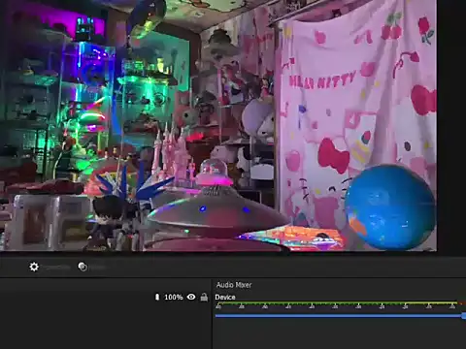Open the Filters icon beside Properties
Image resolution: width=466 pixels, height=349 pixels.
83,267
